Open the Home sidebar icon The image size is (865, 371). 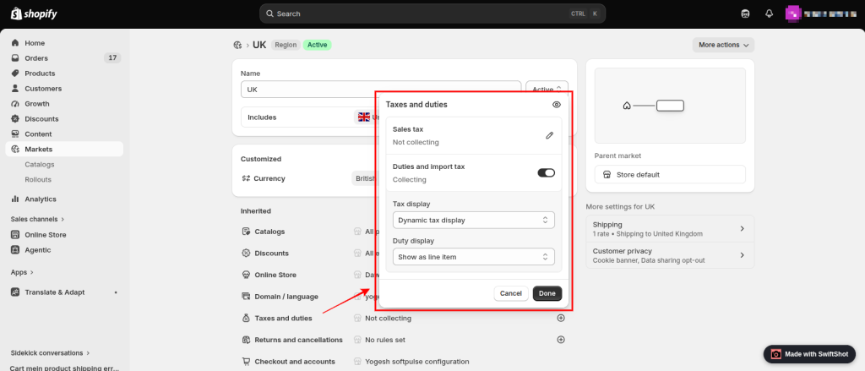[15, 43]
